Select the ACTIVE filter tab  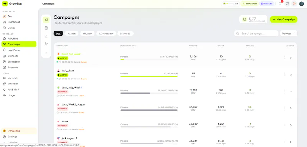pos(71,33)
